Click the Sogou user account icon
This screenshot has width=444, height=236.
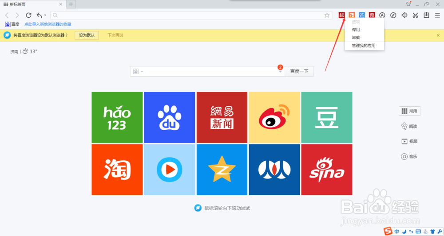point(426,232)
